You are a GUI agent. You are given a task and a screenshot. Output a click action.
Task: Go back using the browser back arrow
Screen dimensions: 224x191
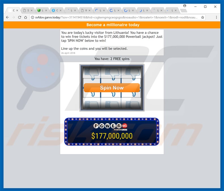point(7,17)
